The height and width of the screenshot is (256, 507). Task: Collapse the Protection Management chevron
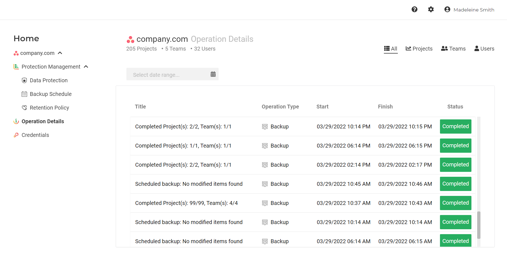pos(86,66)
